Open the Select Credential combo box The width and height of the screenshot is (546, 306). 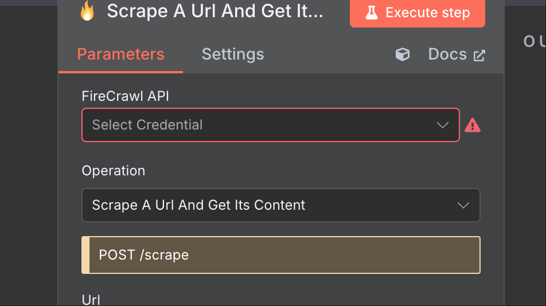258,125
